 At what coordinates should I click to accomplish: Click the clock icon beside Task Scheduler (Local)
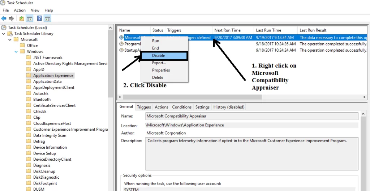pyautogui.click(x=4, y=27)
